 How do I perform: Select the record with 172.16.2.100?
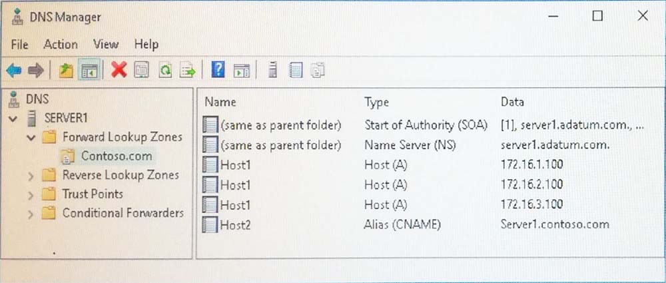click(532, 184)
